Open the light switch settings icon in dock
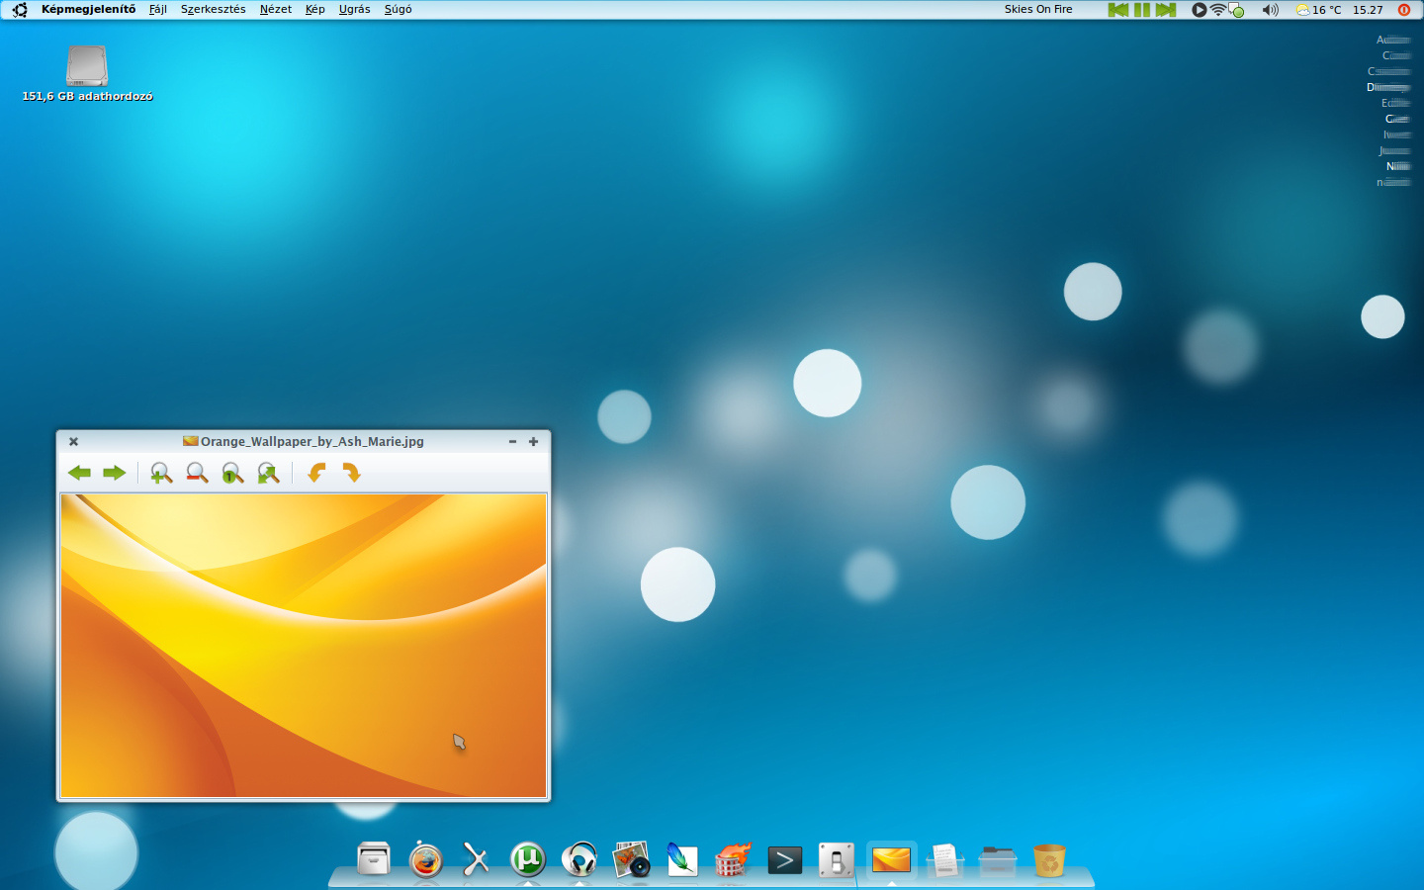Viewport: 1424px width, 890px height. pyautogui.click(x=837, y=860)
